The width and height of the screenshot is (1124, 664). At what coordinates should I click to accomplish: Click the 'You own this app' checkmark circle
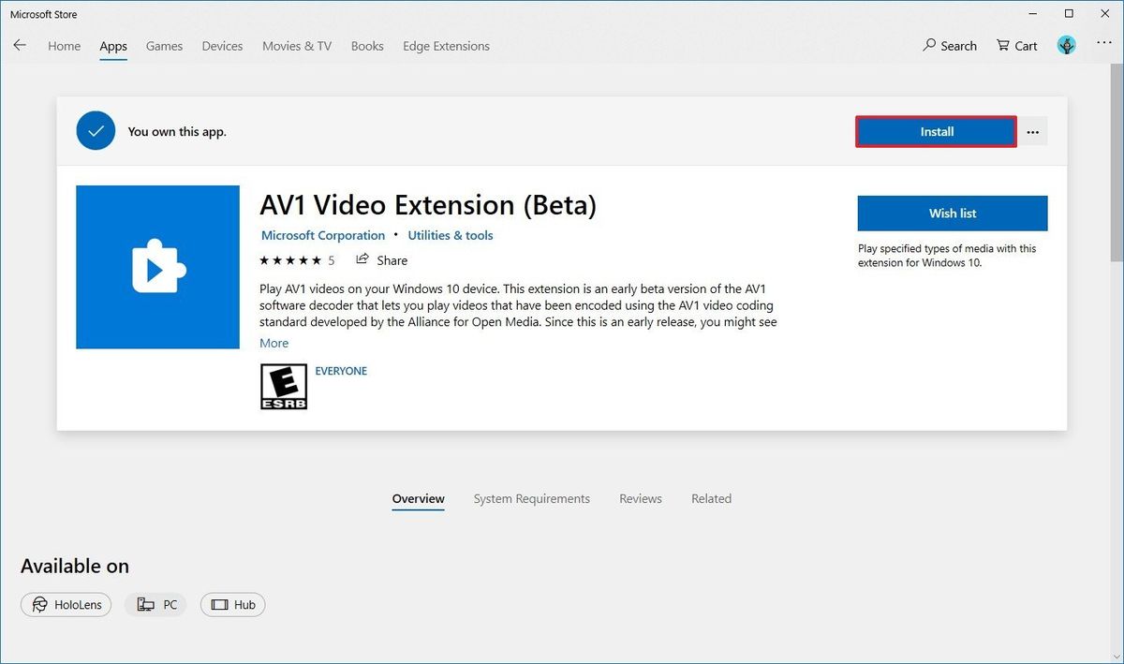pyautogui.click(x=96, y=130)
